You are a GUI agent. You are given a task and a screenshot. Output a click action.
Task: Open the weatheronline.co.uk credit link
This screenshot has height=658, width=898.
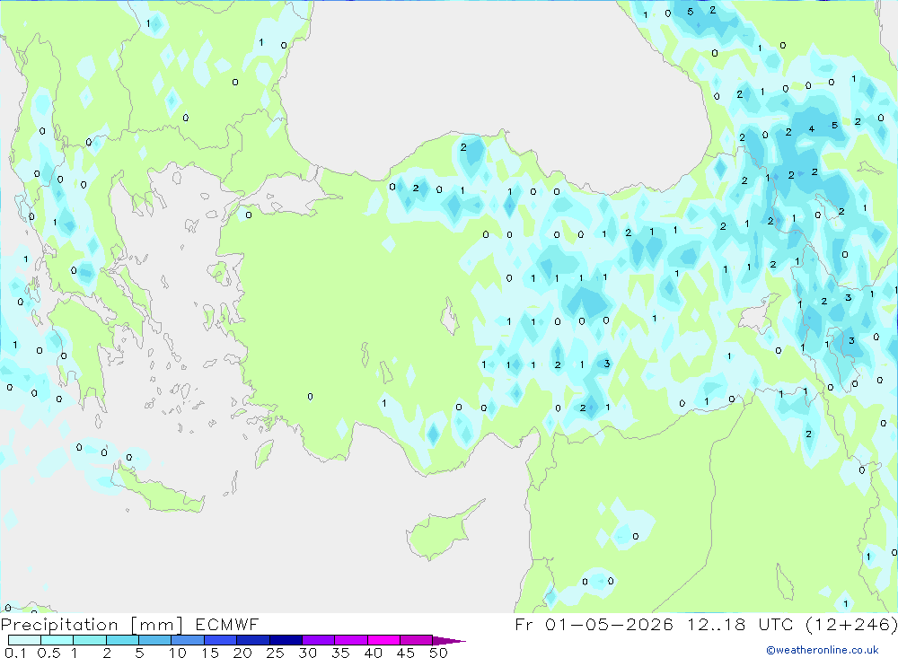pos(823,650)
